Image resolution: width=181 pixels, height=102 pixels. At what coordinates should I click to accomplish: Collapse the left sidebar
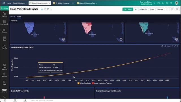pyautogui.click(x=5, y=97)
